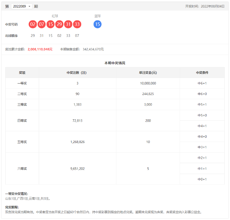230x220 pixels.
Task: Click the 10,000,000 first prize amount
Action: (x=148, y=83)
